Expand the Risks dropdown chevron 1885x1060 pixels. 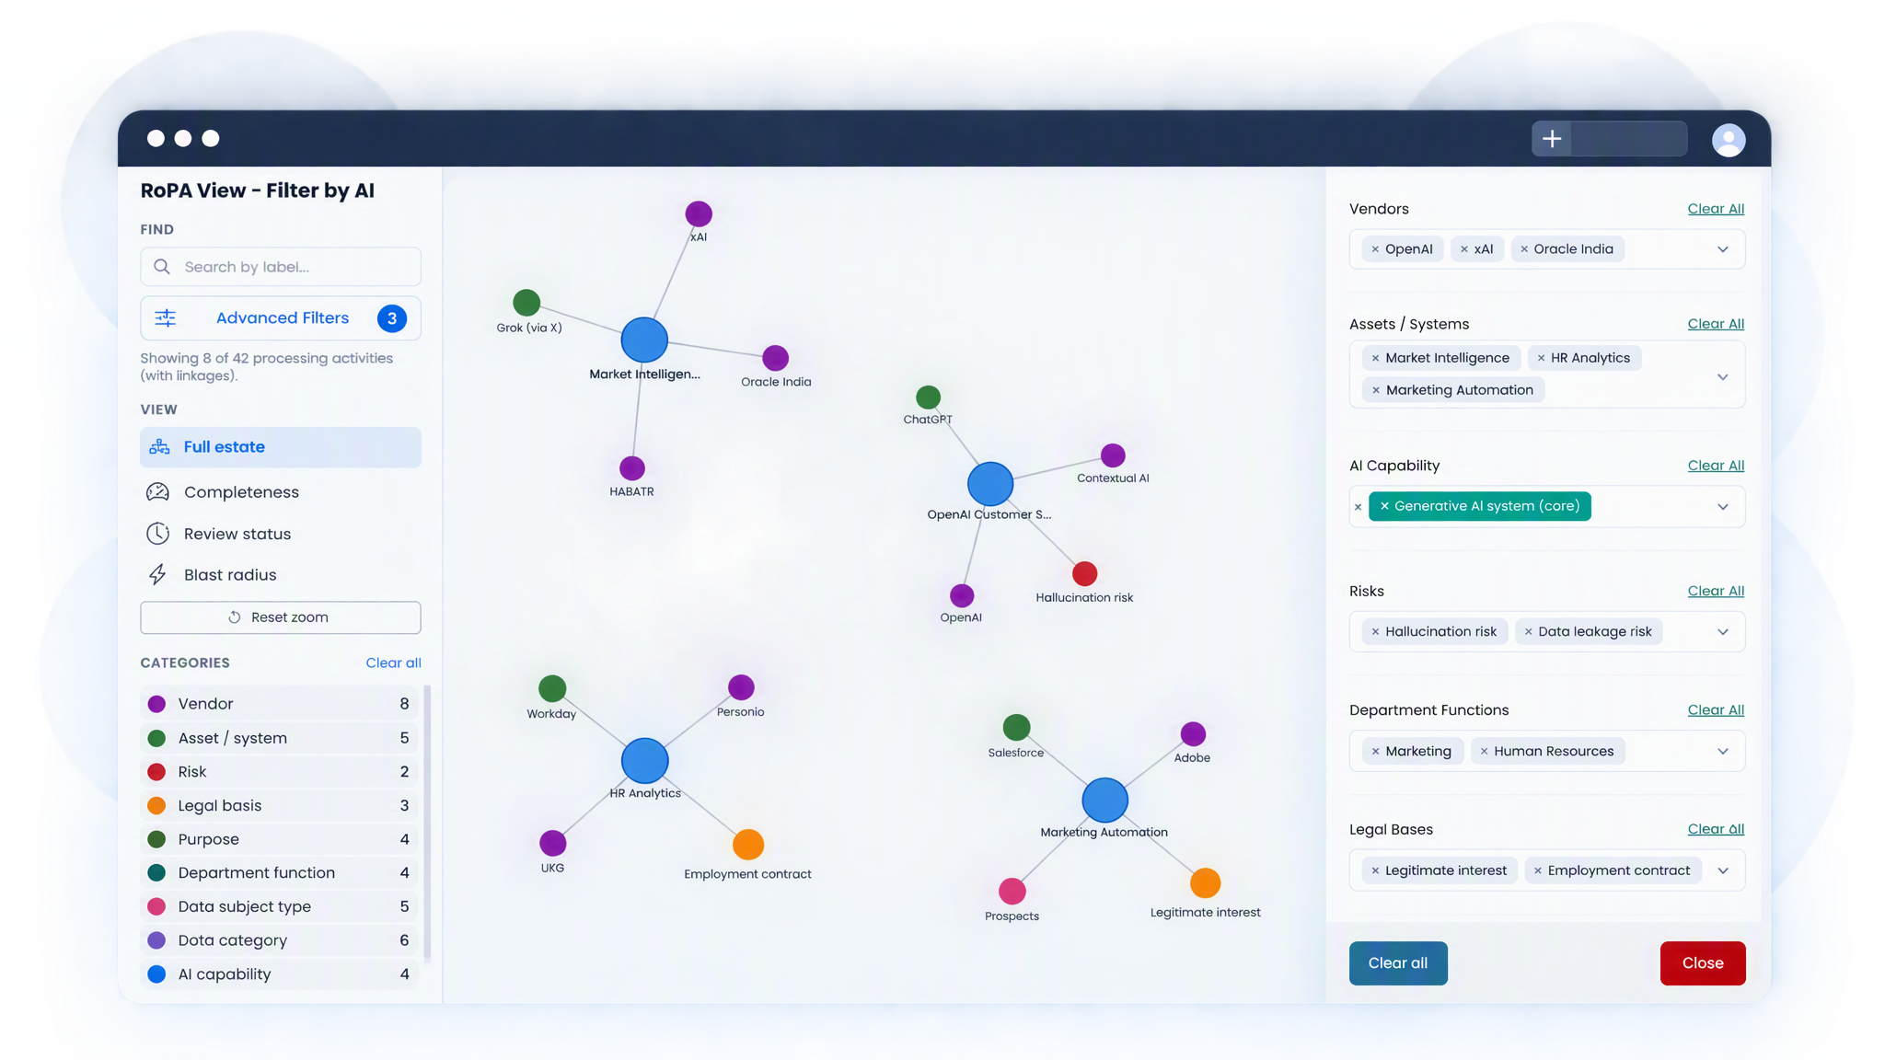[1723, 632]
